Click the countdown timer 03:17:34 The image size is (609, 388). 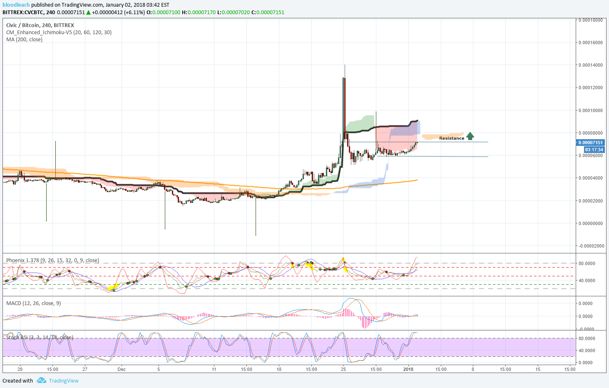tap(594, 150)
